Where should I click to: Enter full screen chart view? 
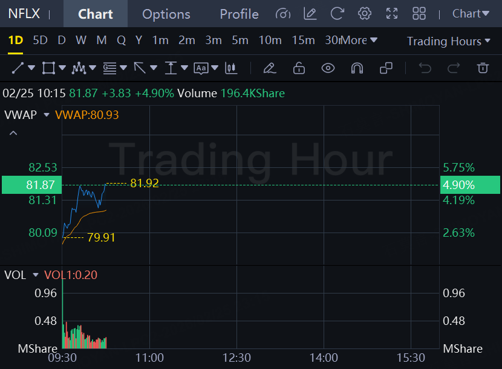click(x=392, y=13)
